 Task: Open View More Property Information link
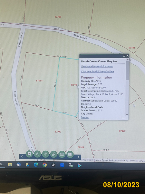point(97,66)
